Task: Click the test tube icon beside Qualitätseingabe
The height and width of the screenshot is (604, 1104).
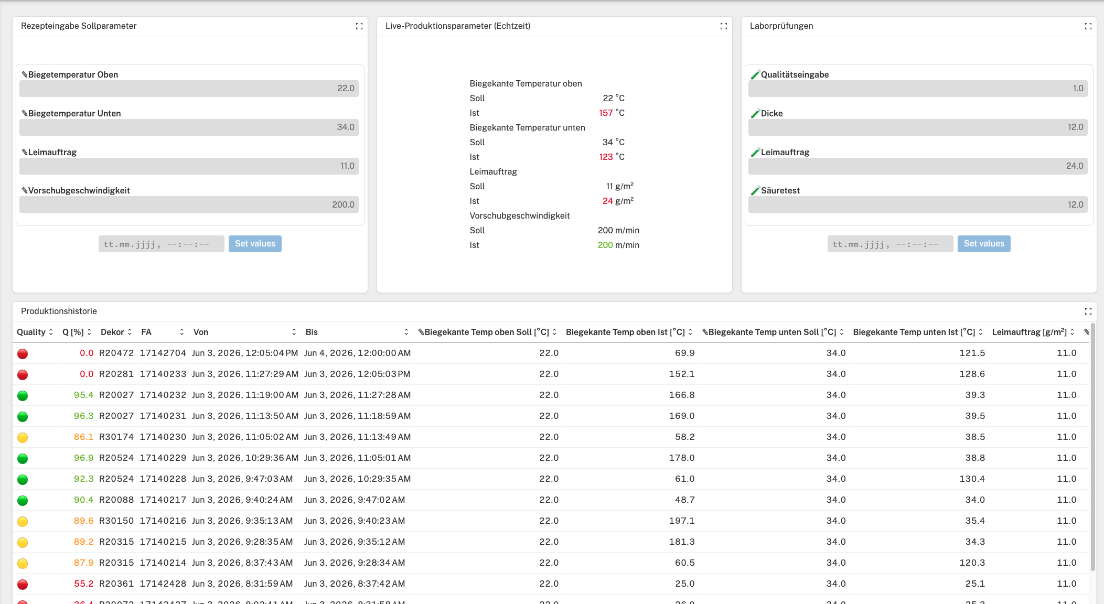Action: click(755, 75)
